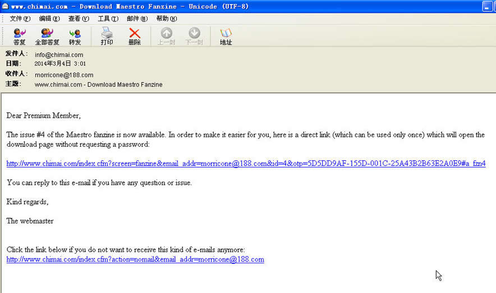Viewport: 496px width, 293px height.
Task: Open the 帮助 (Help) menu
Action: (x=167, y=18)
